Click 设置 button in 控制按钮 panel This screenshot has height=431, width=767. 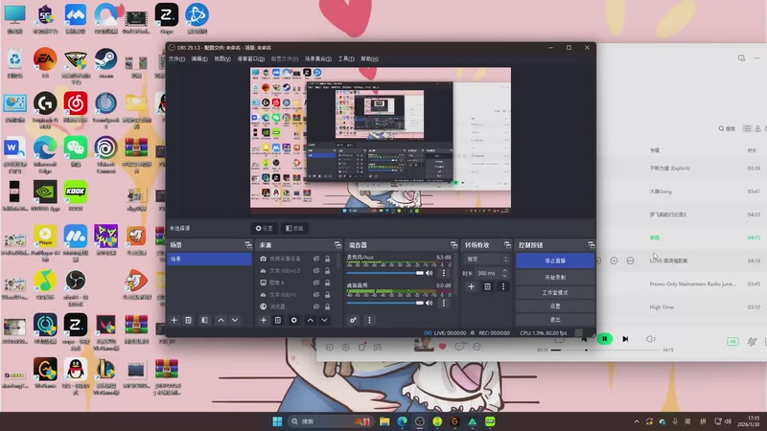[x=555, y=306]
